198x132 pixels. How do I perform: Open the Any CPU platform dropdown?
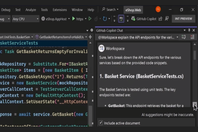pos(25,19)
